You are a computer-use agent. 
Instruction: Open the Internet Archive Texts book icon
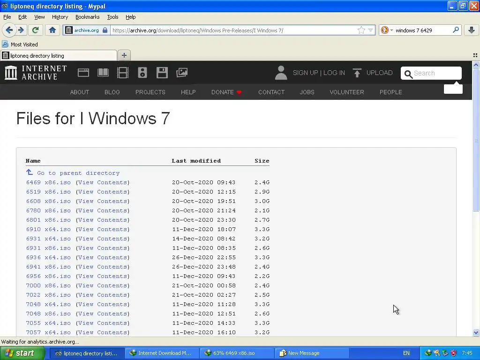pos(103,73)
